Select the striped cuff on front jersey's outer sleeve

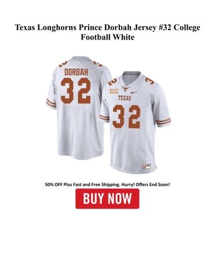pos(163,121)
